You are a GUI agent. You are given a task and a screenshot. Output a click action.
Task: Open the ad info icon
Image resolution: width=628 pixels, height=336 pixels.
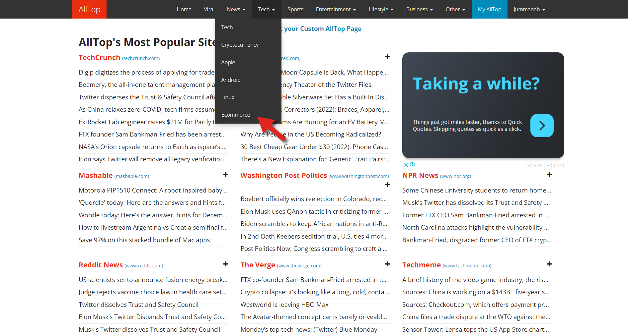[x=412, y=165]
